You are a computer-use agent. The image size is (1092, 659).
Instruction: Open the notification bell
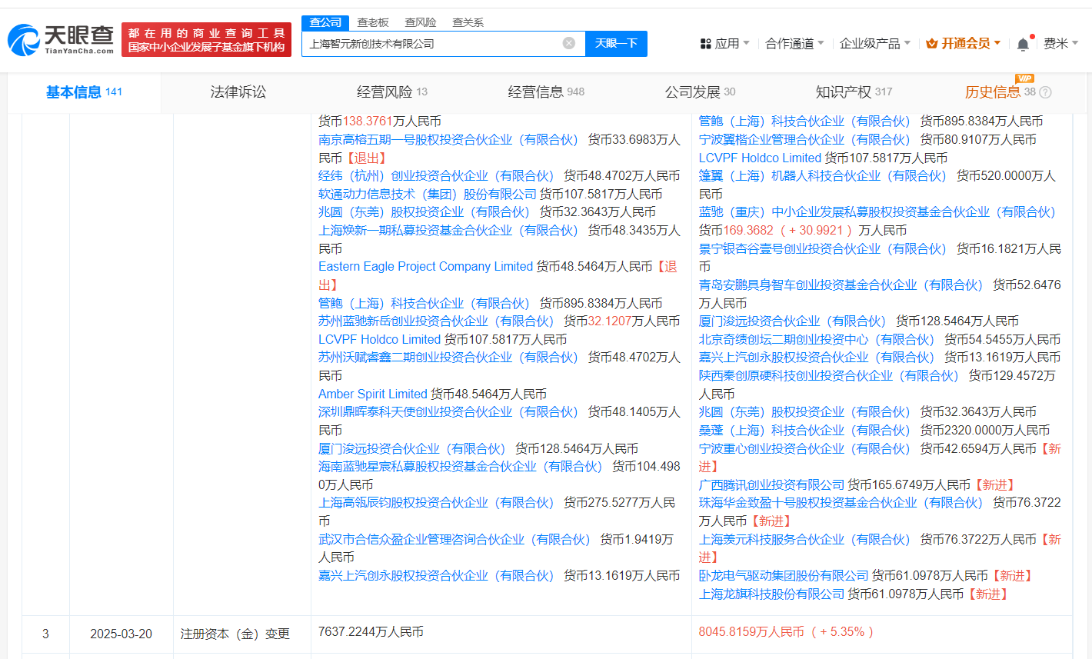tap(1023, 44)
